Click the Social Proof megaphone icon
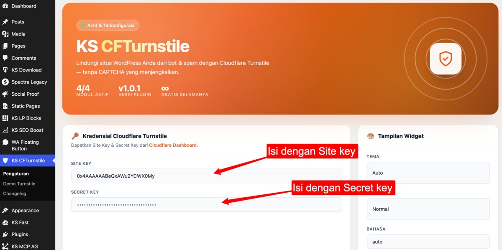Screen dimensions: 502x250 pos(5,94)
